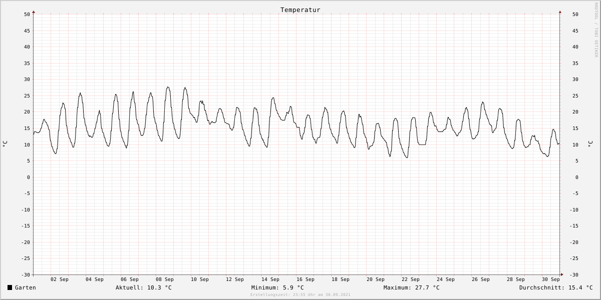This screenshot has width=601, height=300.
Task: Click the 18 Sep date label
Action: point(341,279)
